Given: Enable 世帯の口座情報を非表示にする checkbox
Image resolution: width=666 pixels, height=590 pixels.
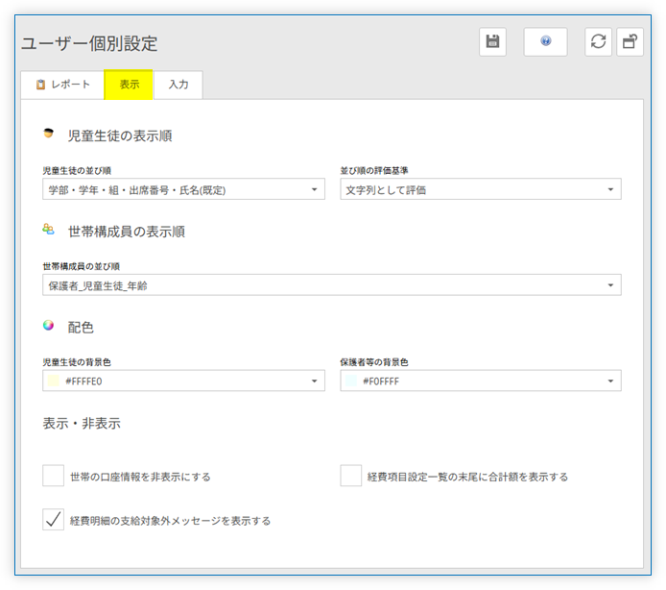Looking at the screenshot, I should click(53, 476).
